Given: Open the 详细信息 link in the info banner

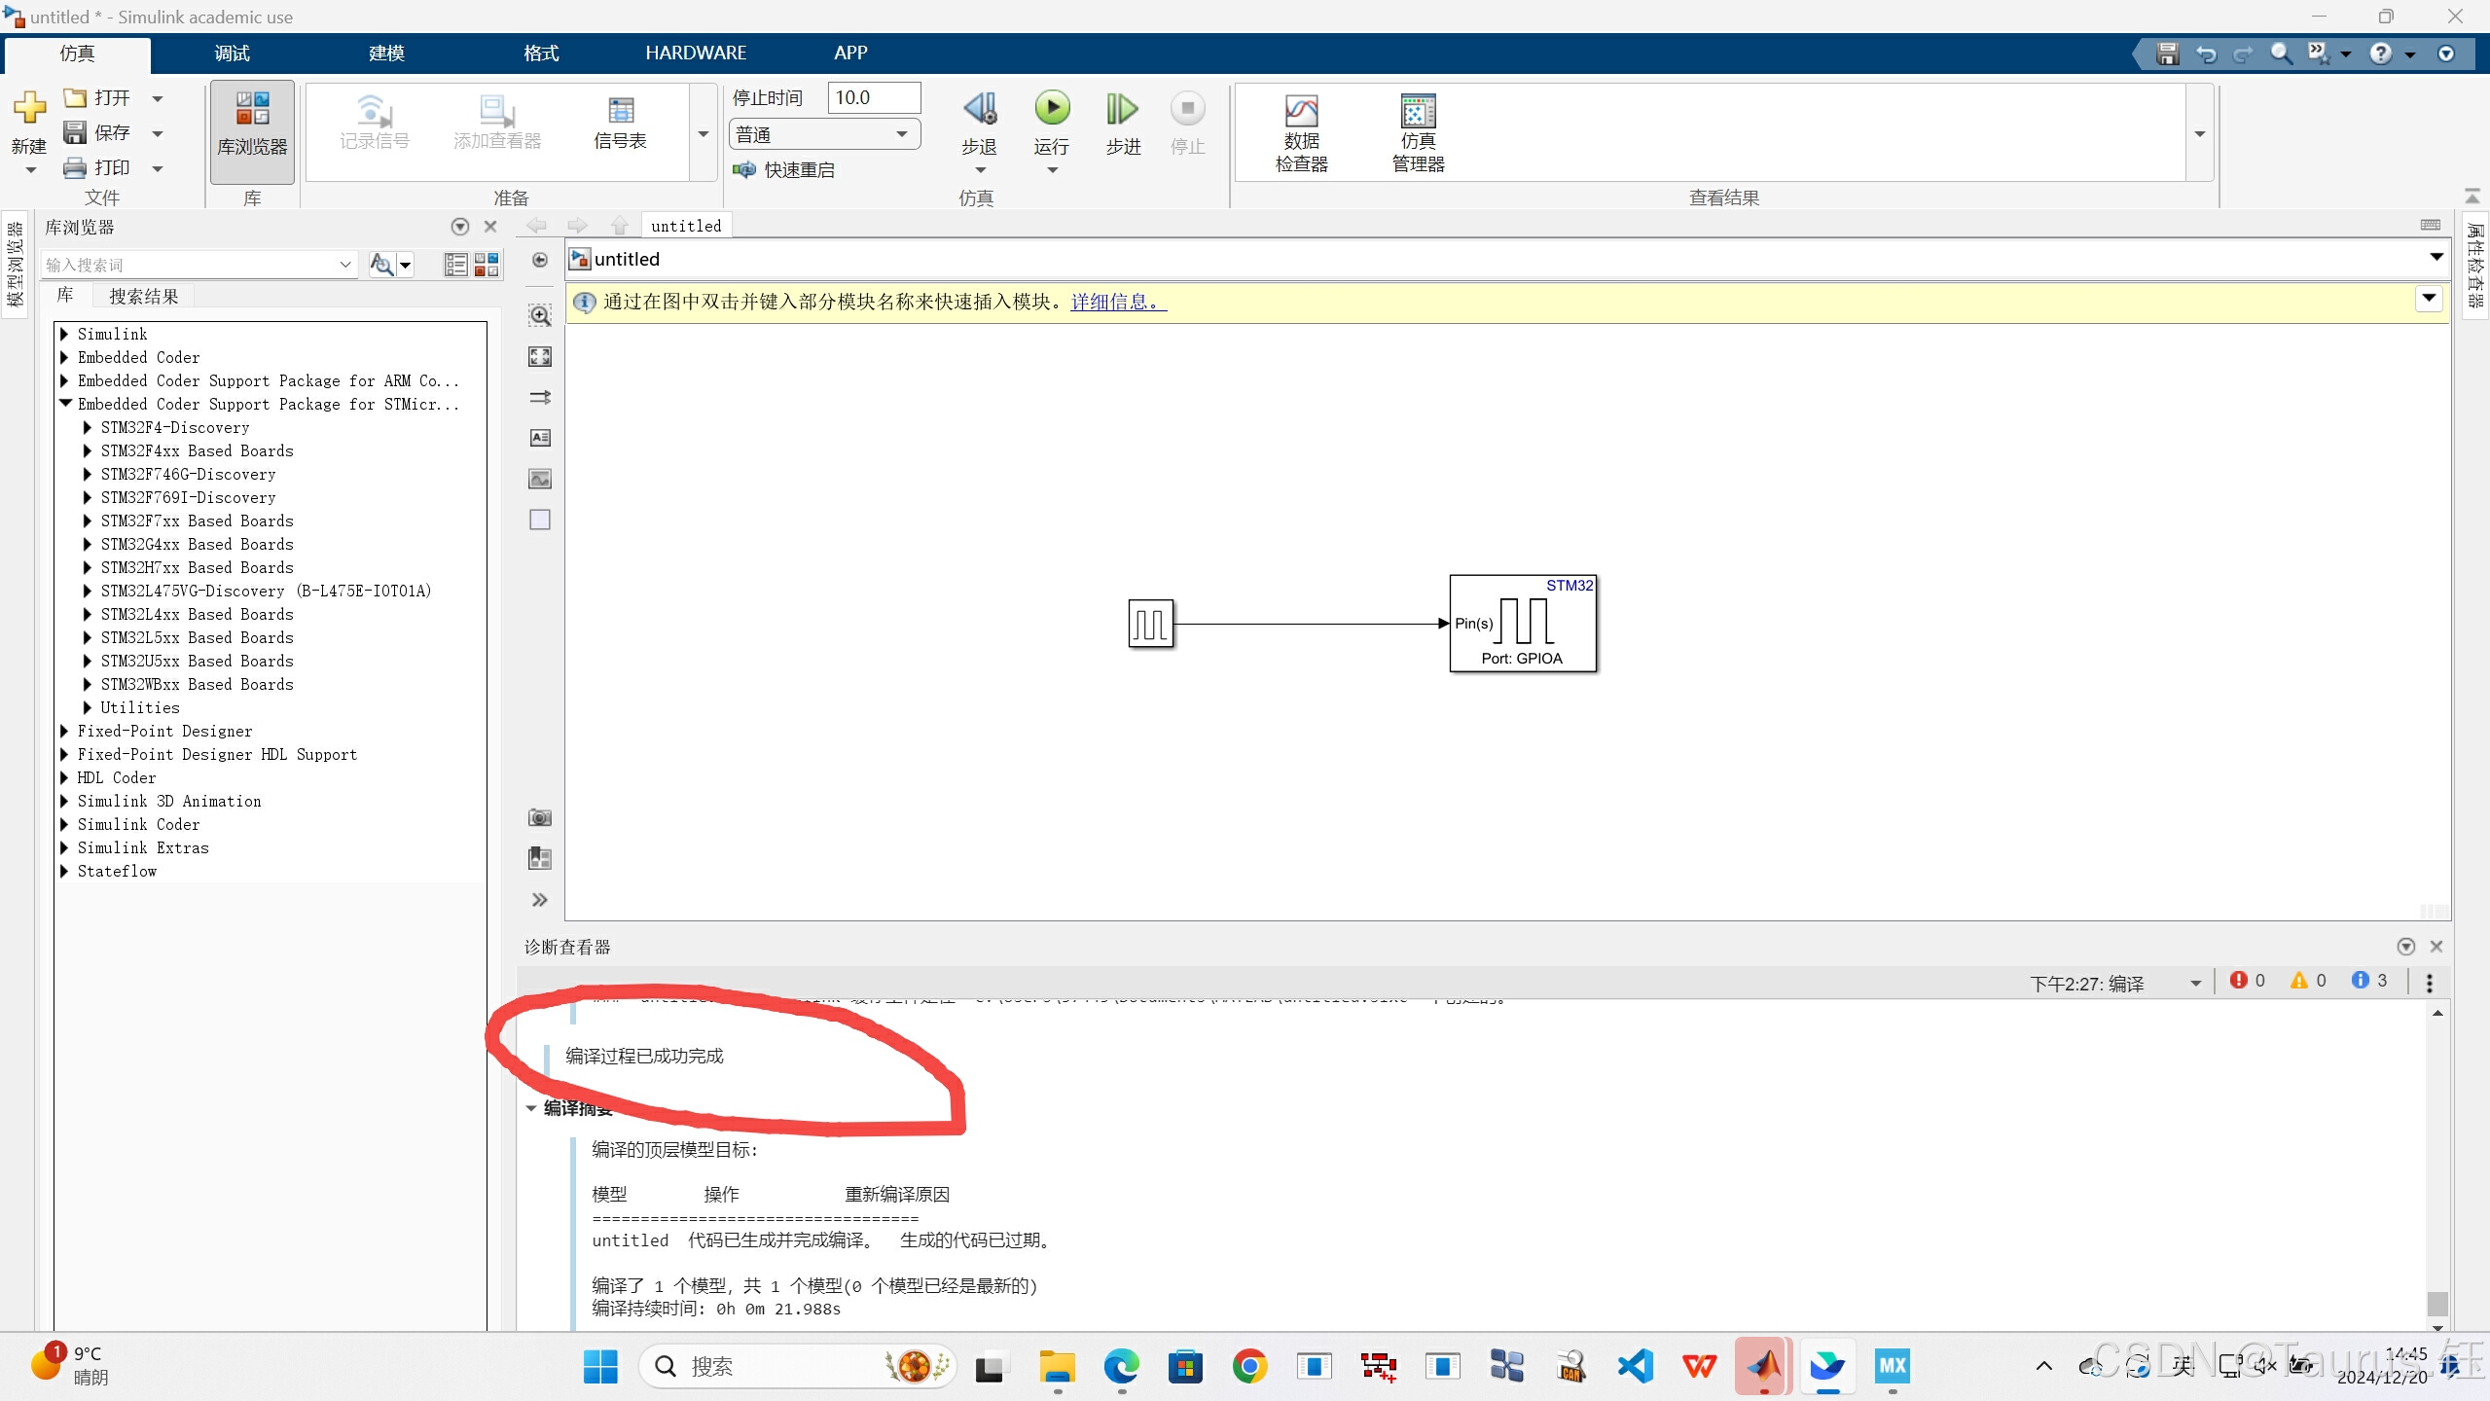Looking at the screenshot, I should click(1113, 302).
